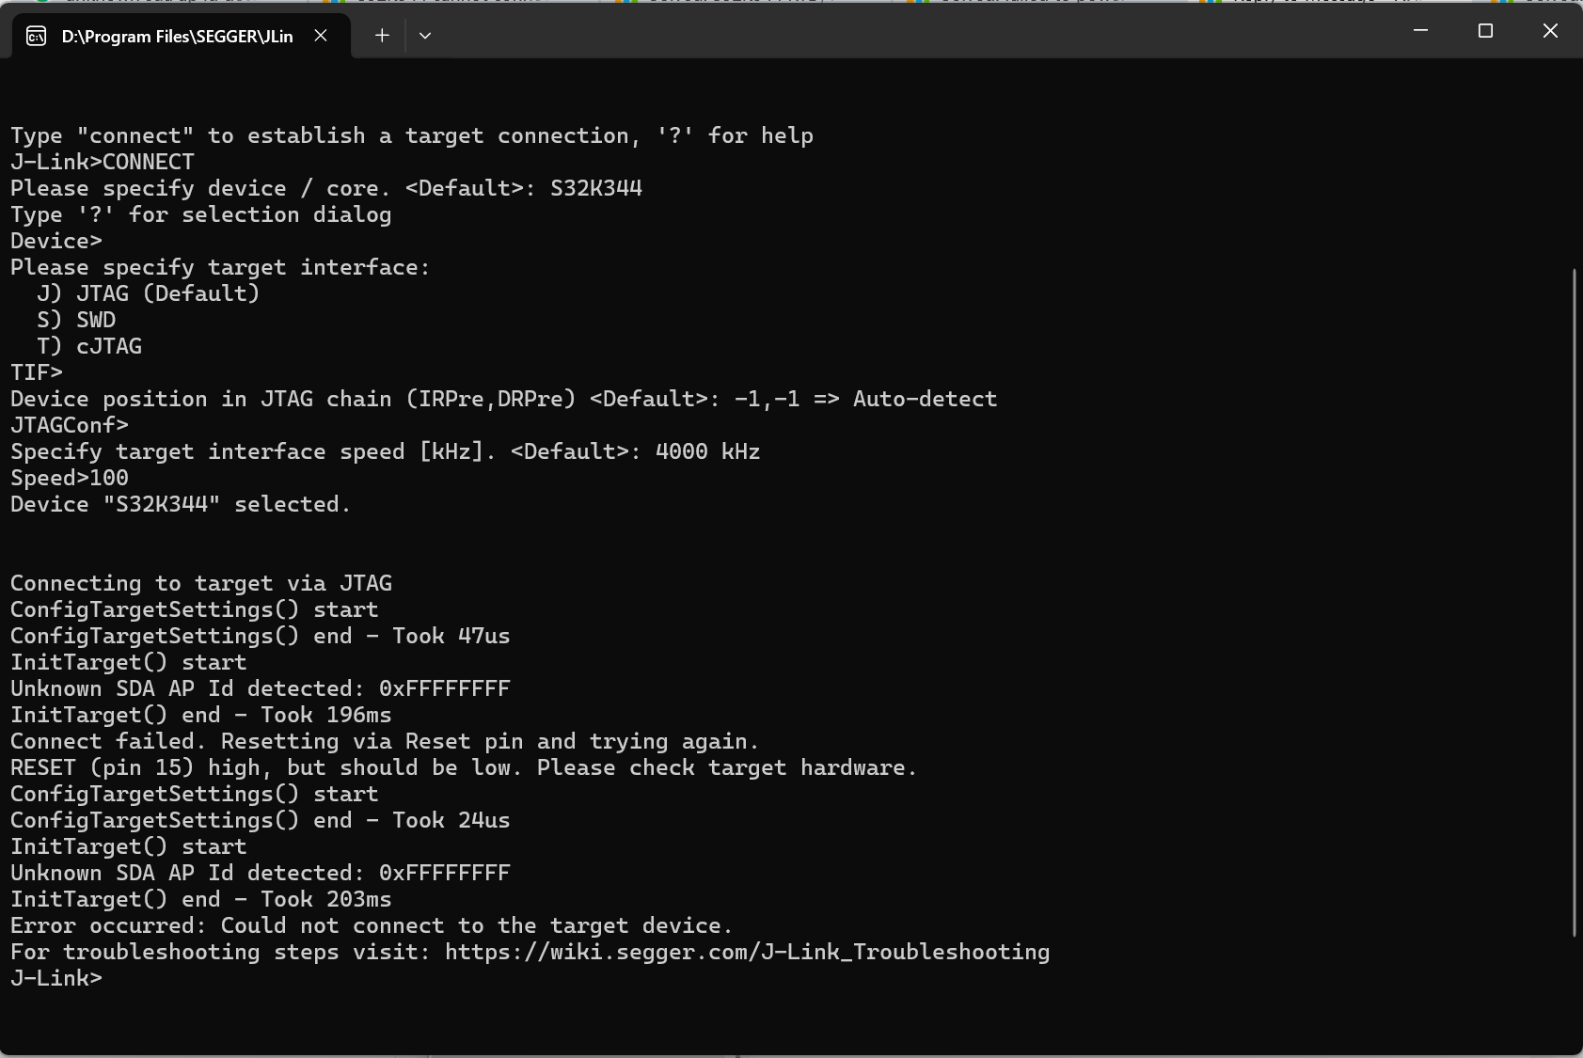Minimize the terminal window
The height and width of the screenshot is (1058, 1583).
[1419, 30]
